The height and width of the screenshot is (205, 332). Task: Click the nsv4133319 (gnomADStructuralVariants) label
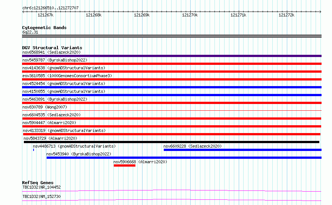(64, 130)
